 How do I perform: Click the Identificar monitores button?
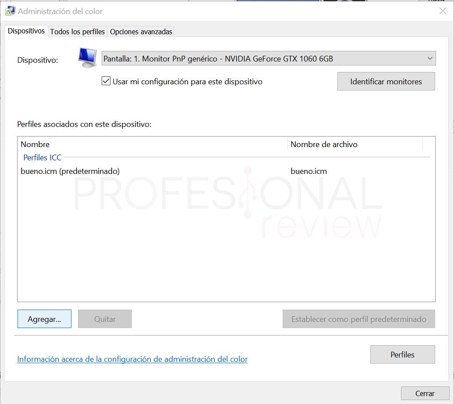386,81
